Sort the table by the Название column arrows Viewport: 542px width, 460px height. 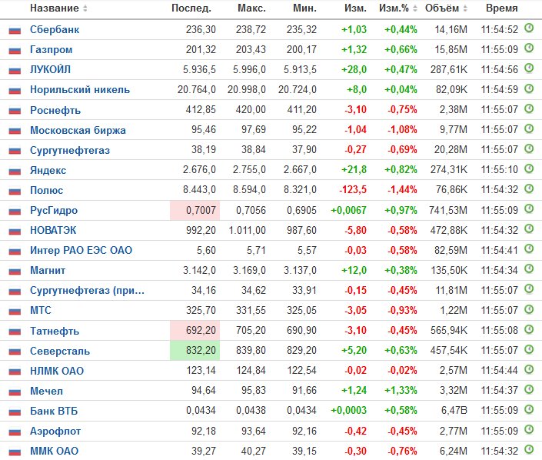85,8
